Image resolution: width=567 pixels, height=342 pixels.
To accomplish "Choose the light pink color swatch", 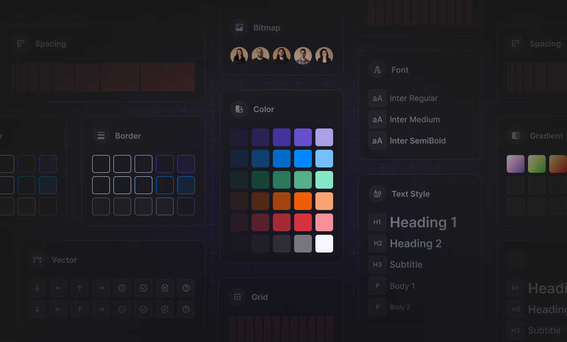I will pos(324,222).
